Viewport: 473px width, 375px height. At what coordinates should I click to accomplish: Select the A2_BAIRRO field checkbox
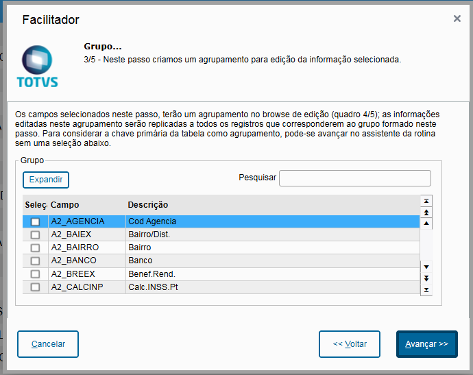click(x=35, y=248)
